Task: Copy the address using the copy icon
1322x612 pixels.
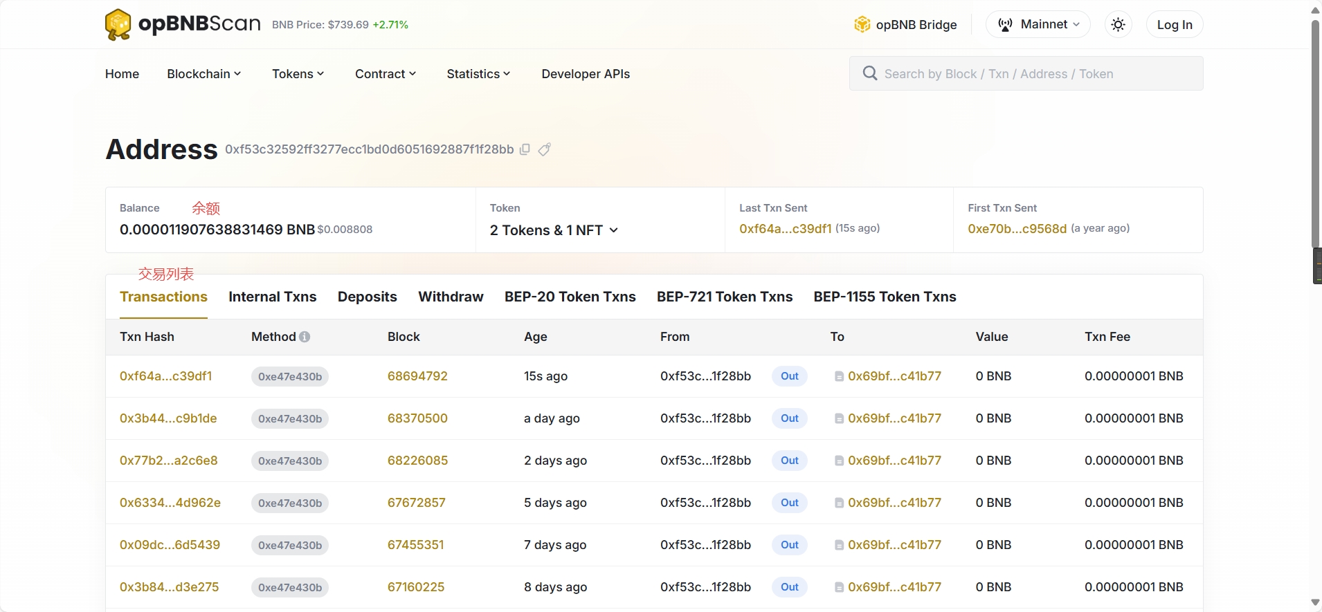Action: [x=525, y=149]
